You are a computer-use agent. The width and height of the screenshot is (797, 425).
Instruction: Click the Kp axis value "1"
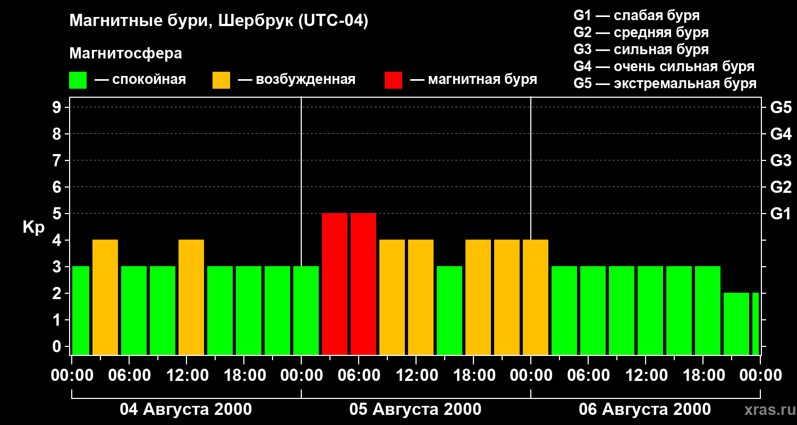click(58, 320)
